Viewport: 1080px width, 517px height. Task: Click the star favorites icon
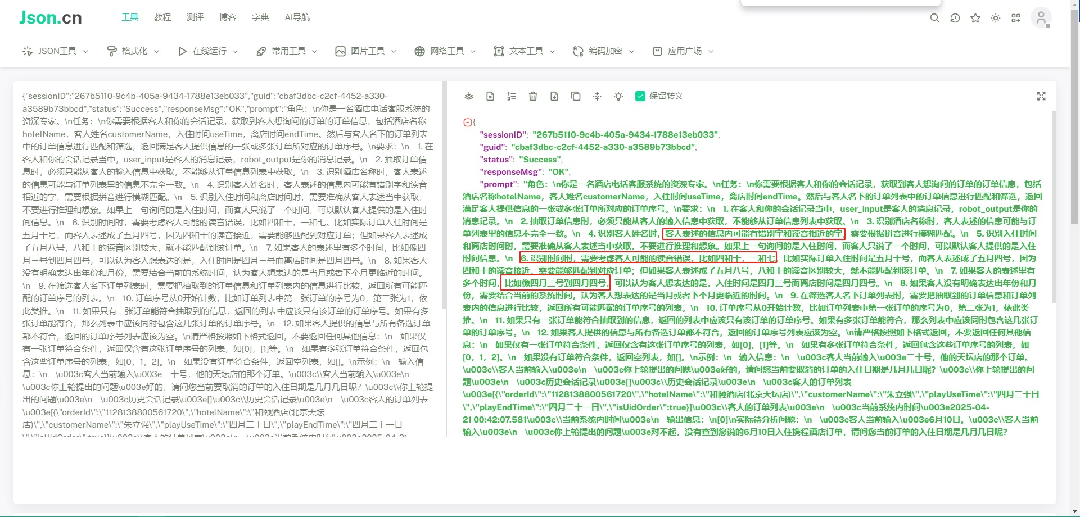[x=975, y=18]
